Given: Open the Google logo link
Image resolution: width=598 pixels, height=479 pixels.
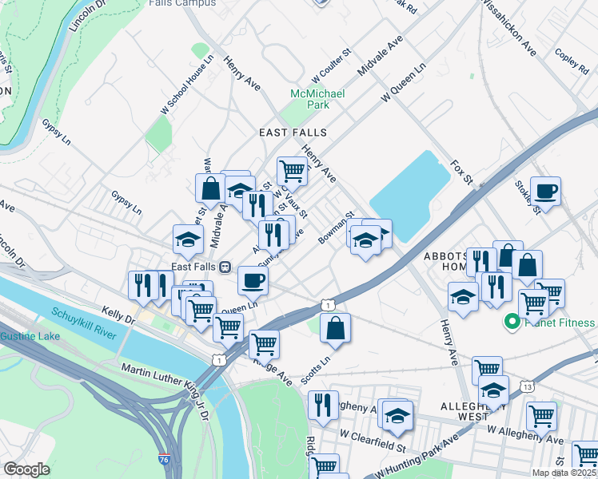Looking at the screenshot, I should coord(27,469).
